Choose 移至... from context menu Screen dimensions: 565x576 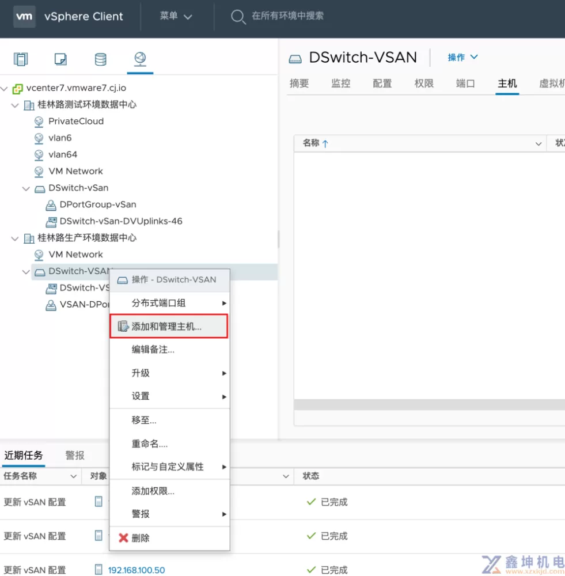(170, 420)
